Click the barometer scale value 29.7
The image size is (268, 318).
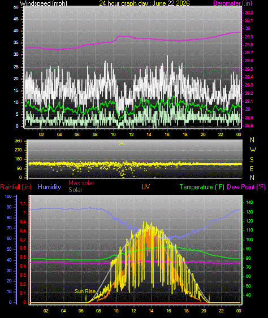pos(249,53)
